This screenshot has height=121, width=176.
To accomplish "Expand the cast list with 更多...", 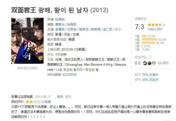I will (x=119, y=29).
